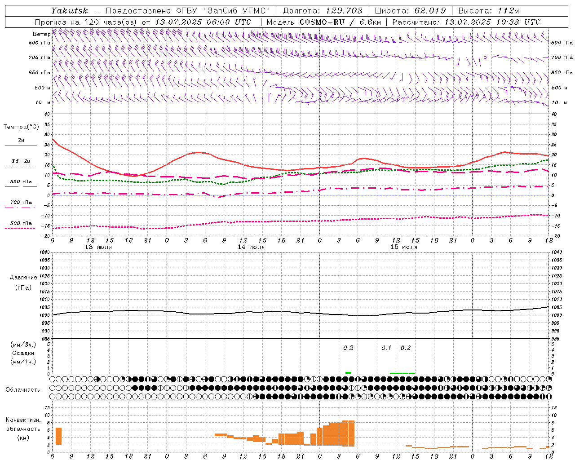Click the 13 июля date label

coord(98,247)
